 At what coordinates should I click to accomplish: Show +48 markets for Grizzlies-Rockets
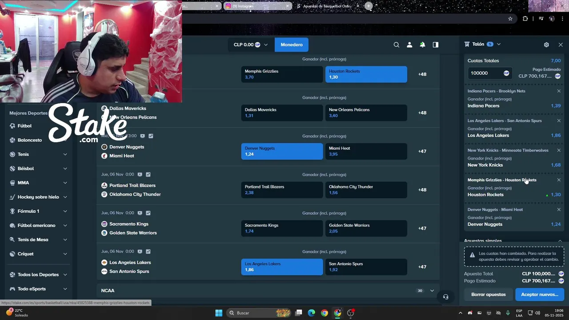(422, 74)
